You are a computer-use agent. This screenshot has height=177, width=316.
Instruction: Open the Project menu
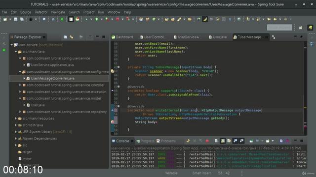pyautogui.click(x=89, y=12)
